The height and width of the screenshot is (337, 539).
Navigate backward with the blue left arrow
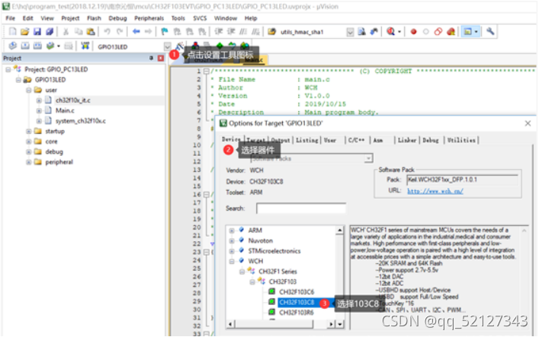[136, 32]
